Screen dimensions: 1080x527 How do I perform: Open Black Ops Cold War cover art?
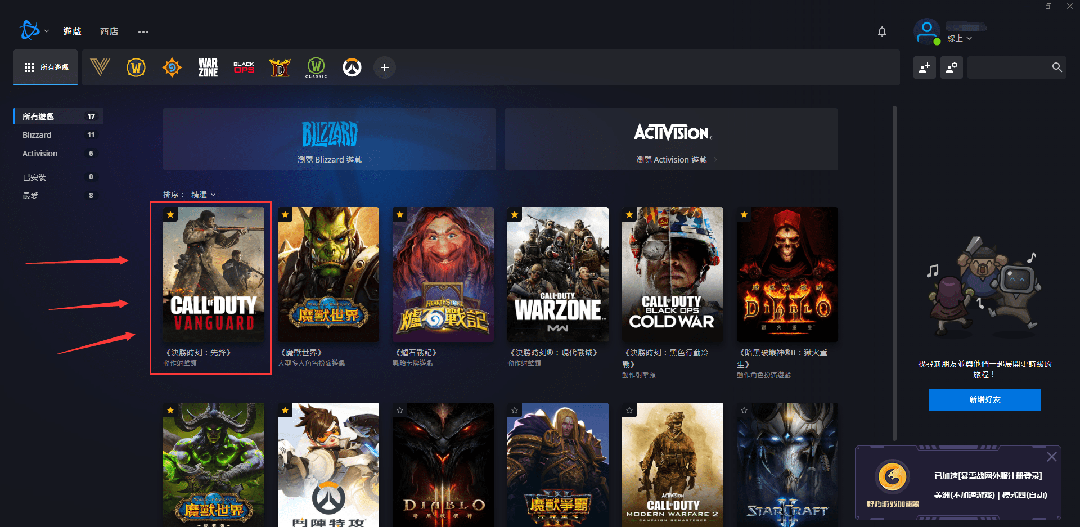pyautogui.click(x=673, y=274)
